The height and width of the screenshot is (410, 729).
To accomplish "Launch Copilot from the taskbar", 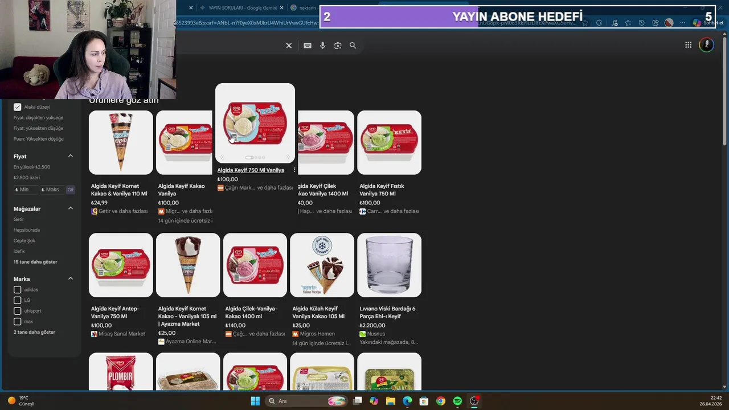I will [374, 401].
